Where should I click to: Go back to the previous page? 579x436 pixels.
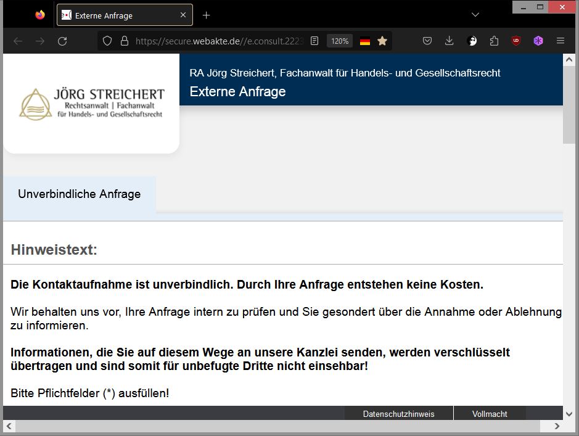pos(18,41)
